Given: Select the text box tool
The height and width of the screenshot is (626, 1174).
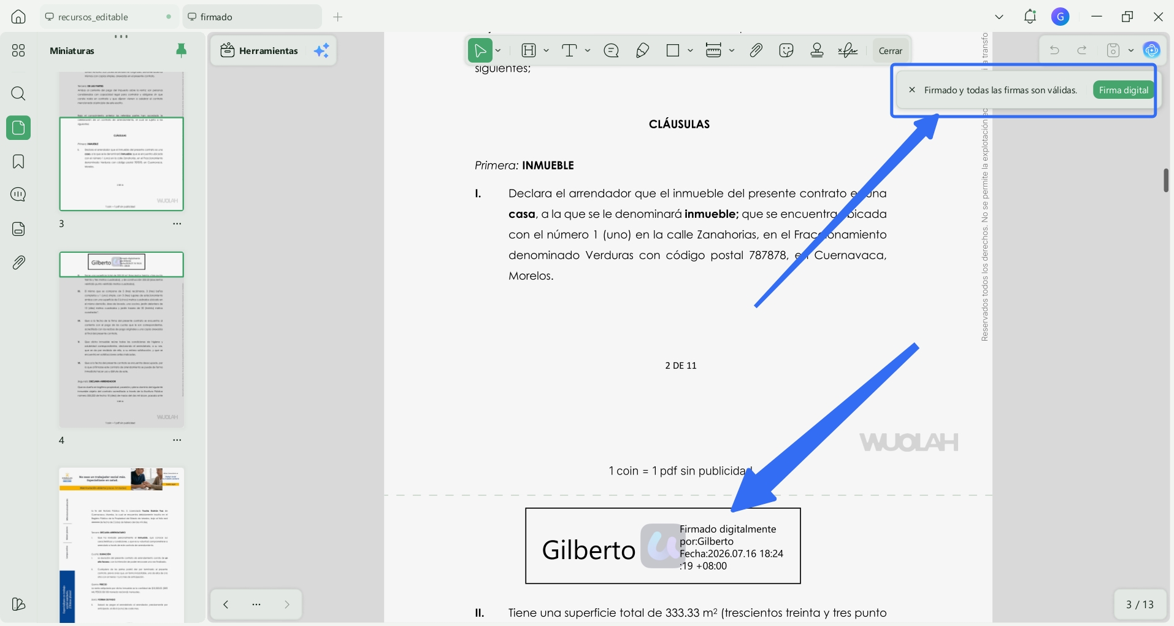Looking at the screenshot, I should click(570, 50).
